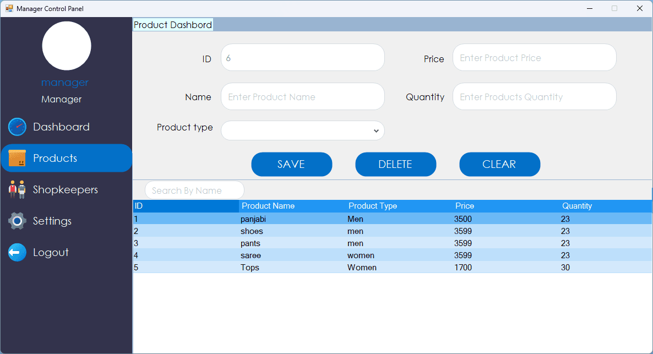Reset the form with CLEAR button
Screen dimensions: 653x354
click(500, 164)
